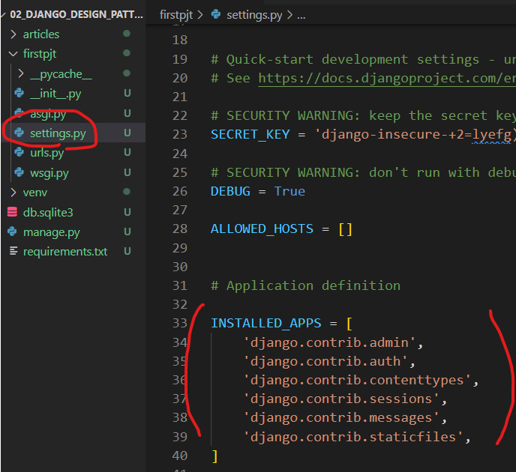The width and height of the screenshot is (516, 472).
Task: Click the breadcrumb ellipsis segment
Action: tap(301, 16)
